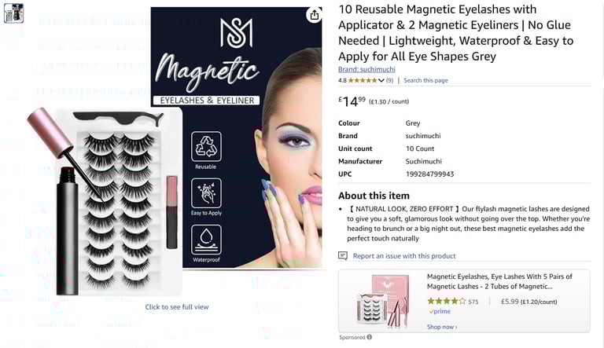The width and height of the screenshot is (604, 348).
Task: Click the Easy to Apply icon
Action: (x=206, y=193)
